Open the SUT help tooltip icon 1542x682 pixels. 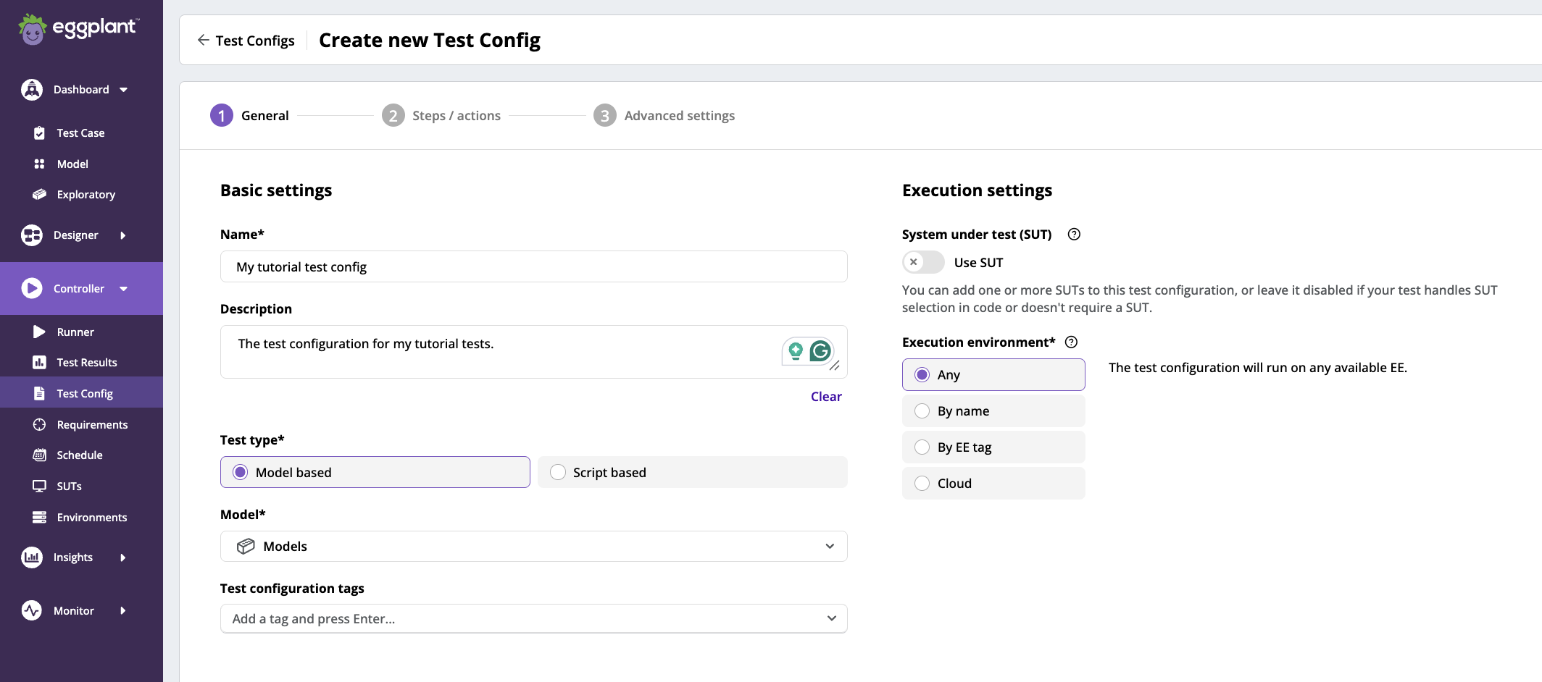point(1073,234)
